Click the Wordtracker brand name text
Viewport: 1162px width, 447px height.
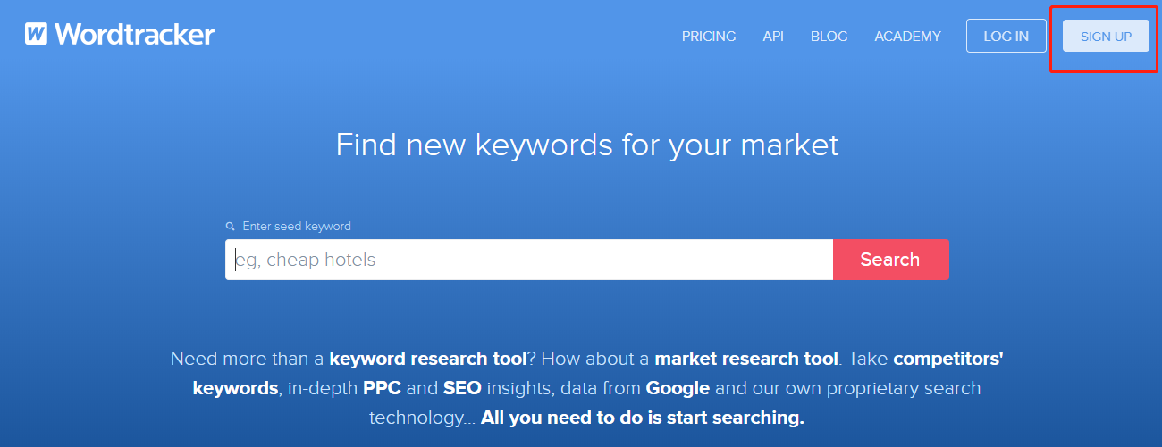(134, 35)
